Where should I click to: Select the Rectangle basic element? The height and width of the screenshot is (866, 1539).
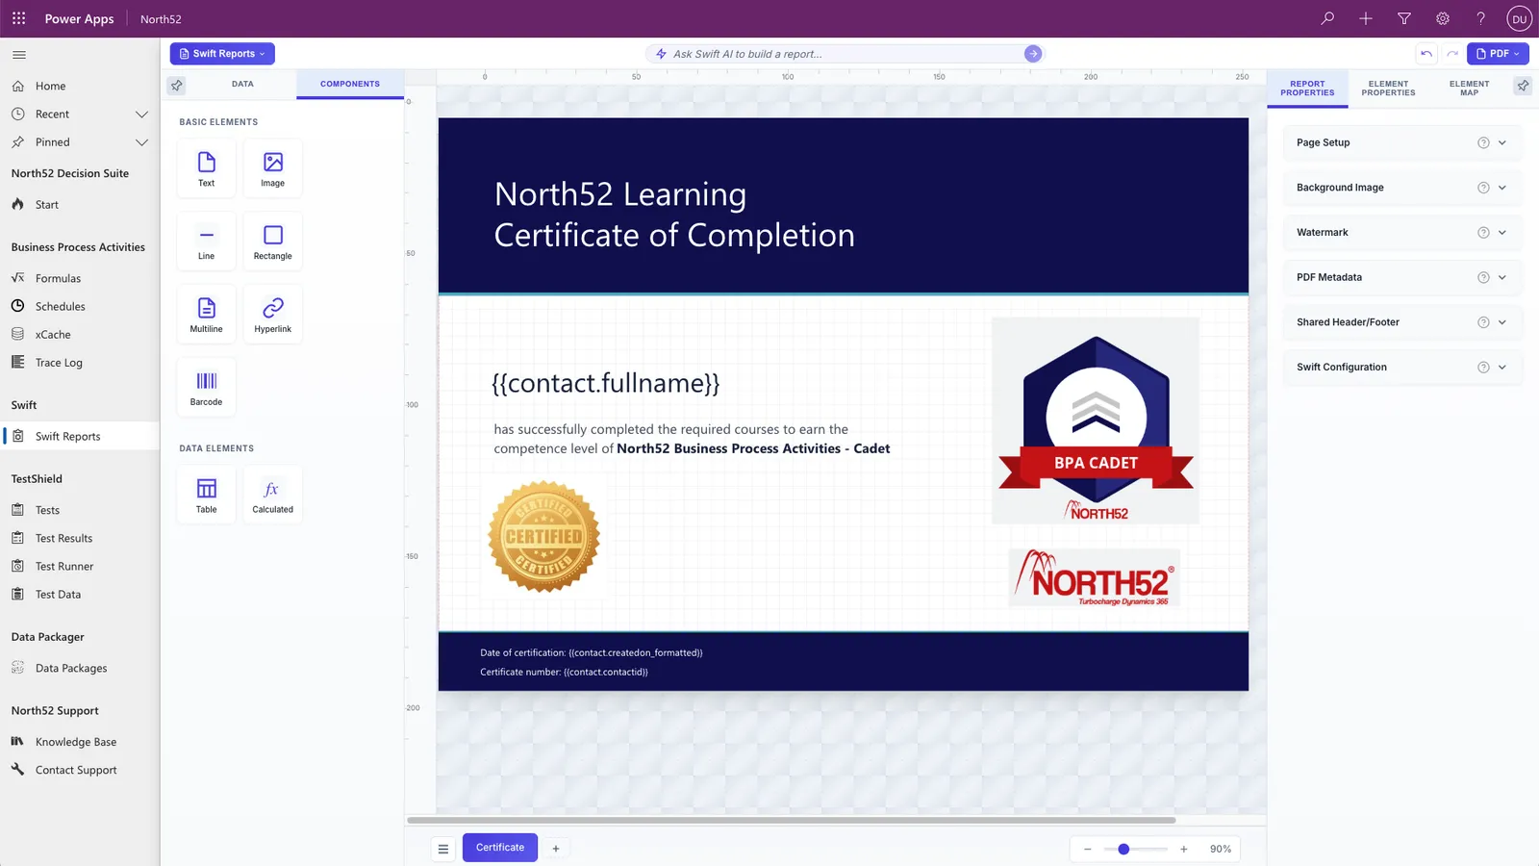pyautogui.click(x=273, y=242)
